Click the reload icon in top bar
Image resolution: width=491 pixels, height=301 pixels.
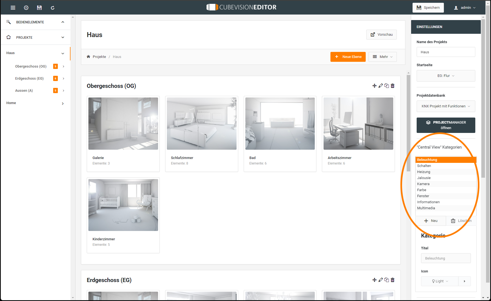coord(53,8)
